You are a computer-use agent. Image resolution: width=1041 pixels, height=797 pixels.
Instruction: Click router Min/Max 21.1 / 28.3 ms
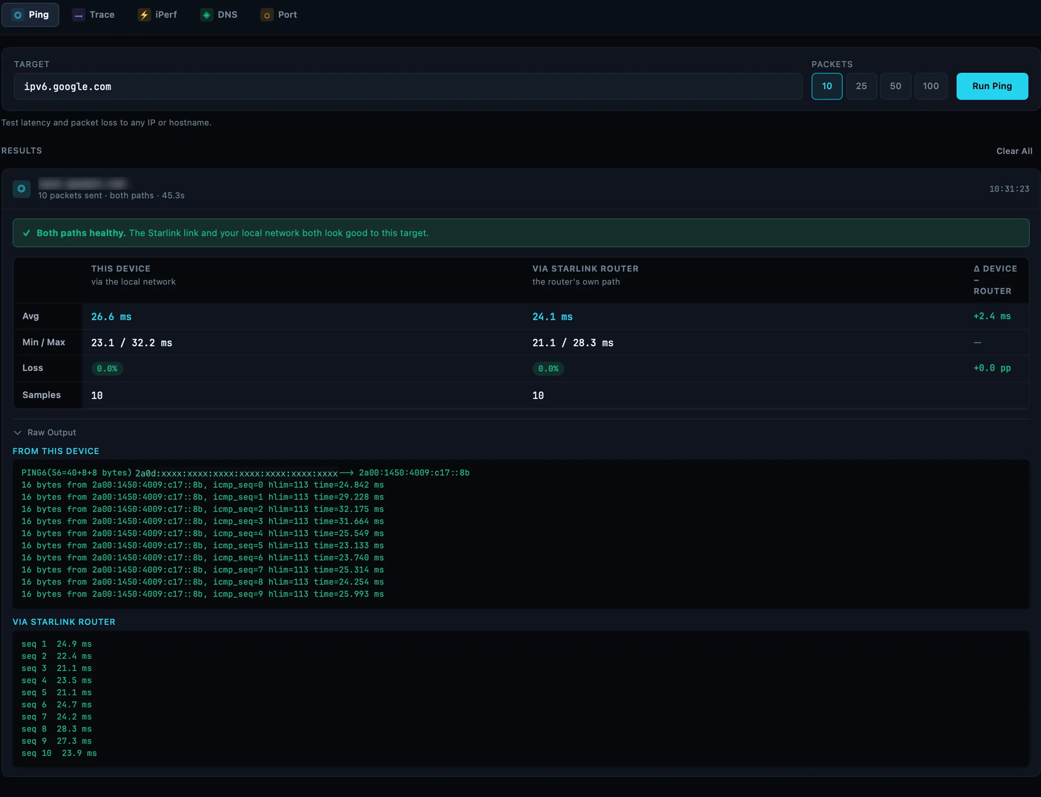tap(573, 343)
